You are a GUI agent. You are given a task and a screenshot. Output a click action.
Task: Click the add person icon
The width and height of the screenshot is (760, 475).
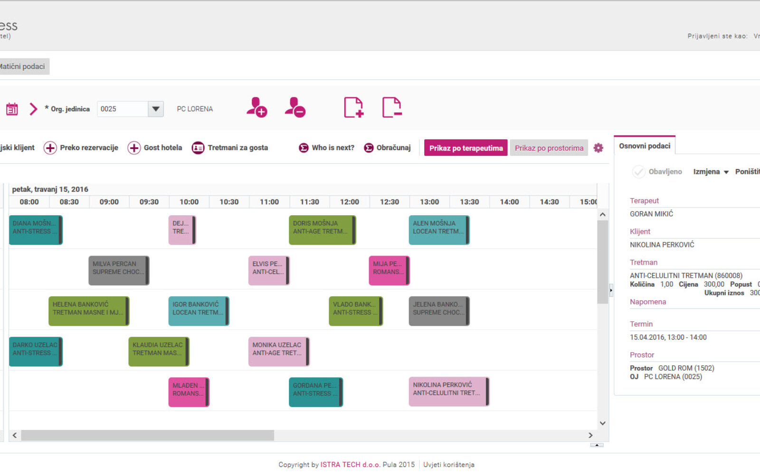point(256,107)
